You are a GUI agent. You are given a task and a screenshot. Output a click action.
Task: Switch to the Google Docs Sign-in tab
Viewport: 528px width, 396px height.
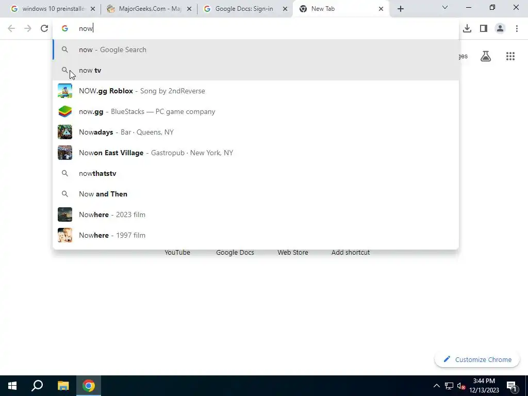click(244, 9)
